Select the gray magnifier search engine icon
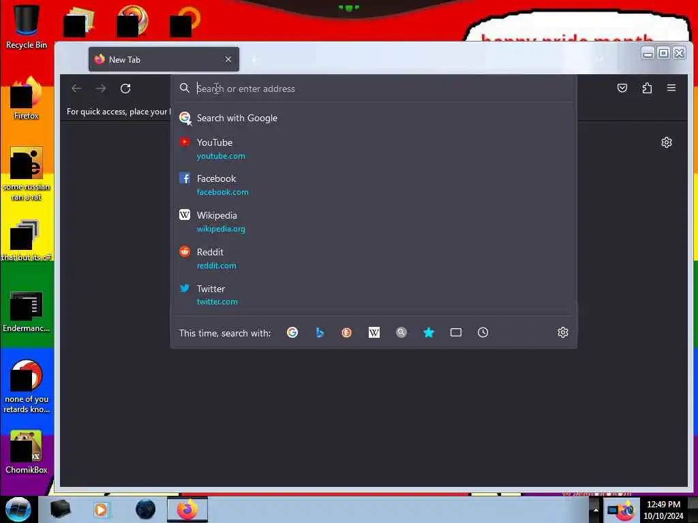Screen dimensions: 698x523 pos(401,332)
